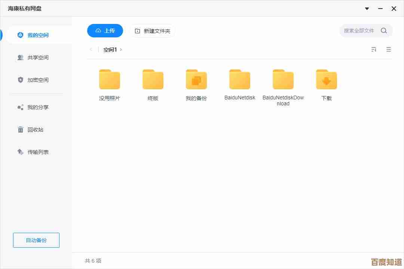Click the search magnifier icon
404x269 pixels.
pyautogui.click(x=384, y=31)
